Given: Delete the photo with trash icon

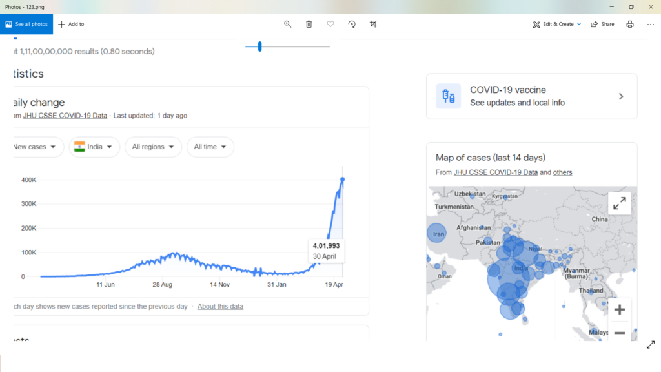Looking at the screenshot, I should click(309, 24).
